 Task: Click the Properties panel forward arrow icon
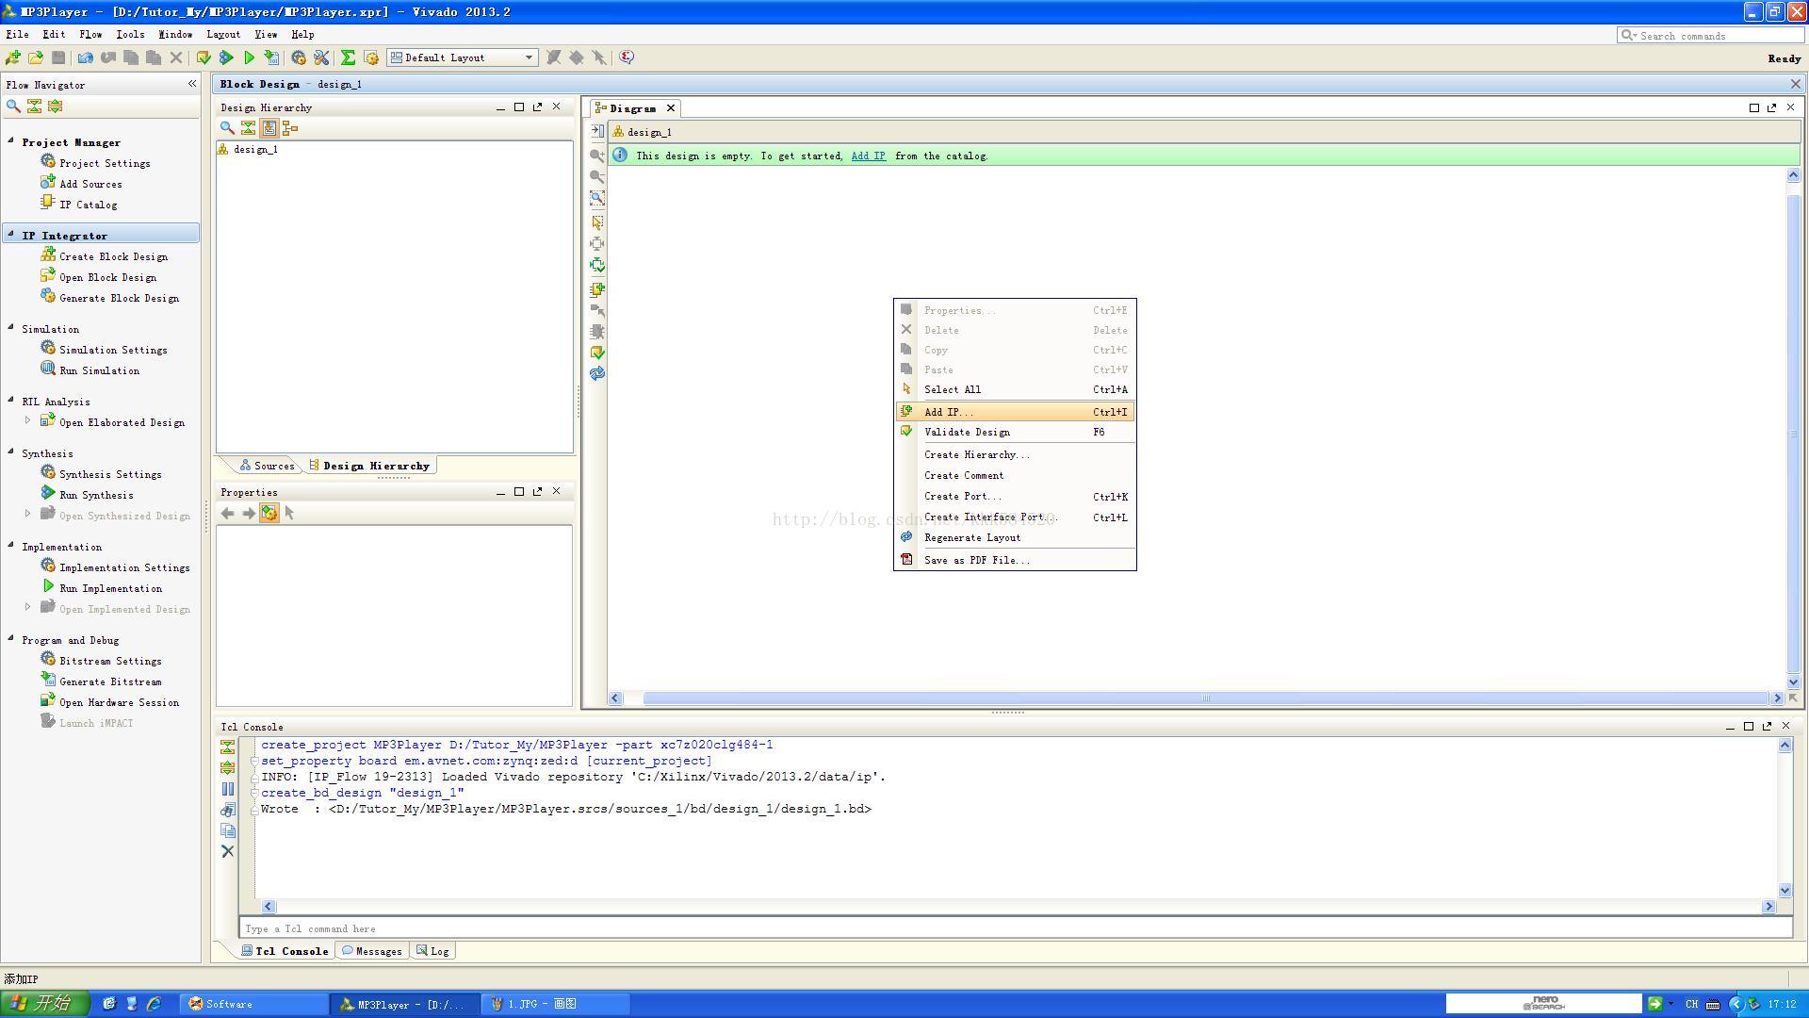coord(248,514)
